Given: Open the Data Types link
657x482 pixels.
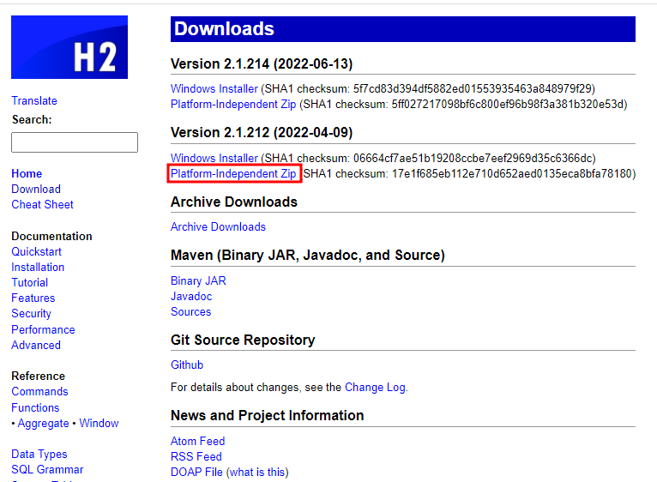Looking at the screenshot, I should [x=39, y=455].
